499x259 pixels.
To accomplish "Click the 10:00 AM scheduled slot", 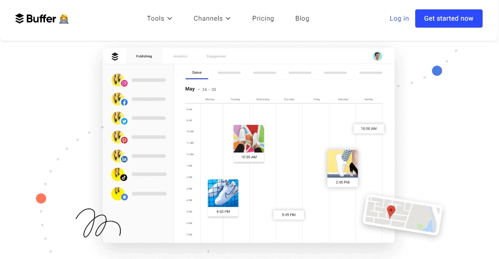I will point(368,129).
